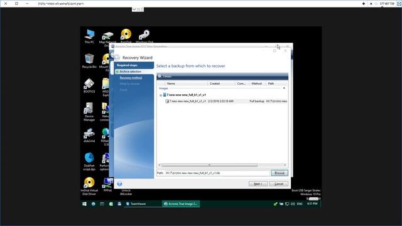Open Map Network Drive desktop icon
The height and width of the screenshot is (226, 402).
click(107, 38)
